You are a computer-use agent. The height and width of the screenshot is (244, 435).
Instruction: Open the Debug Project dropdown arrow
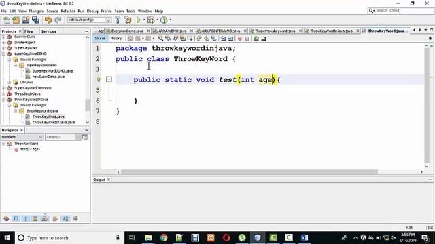[x=157, y=20]
